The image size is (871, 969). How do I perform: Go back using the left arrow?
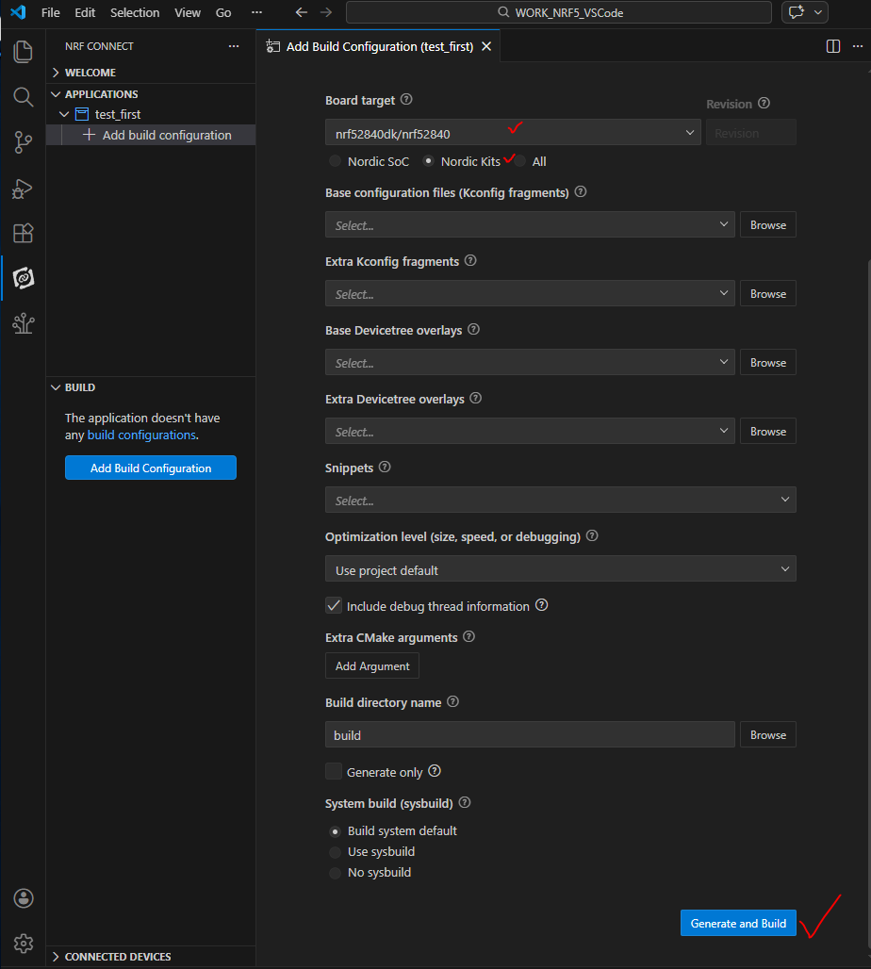pyautogui.click(x=301, y=12)
